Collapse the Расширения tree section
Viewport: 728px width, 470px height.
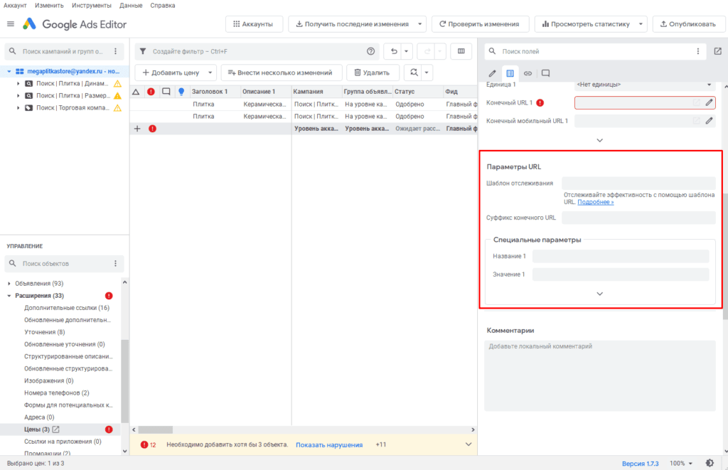pos(9,296)
